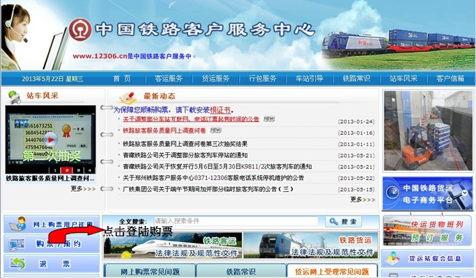Open 快运货物班列预订服务 banner
Image resolution: width=476 pixels, height=278 pixels.
click(427, 231)
